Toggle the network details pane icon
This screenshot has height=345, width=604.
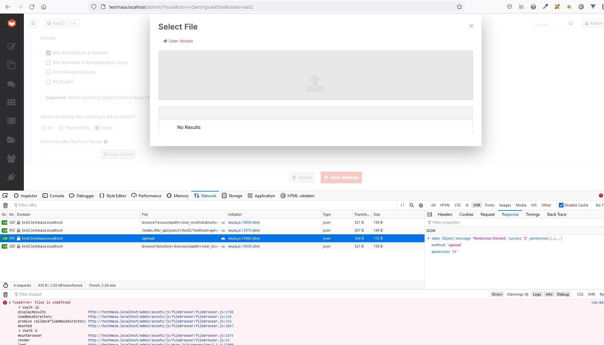click(x=430, y=214)
